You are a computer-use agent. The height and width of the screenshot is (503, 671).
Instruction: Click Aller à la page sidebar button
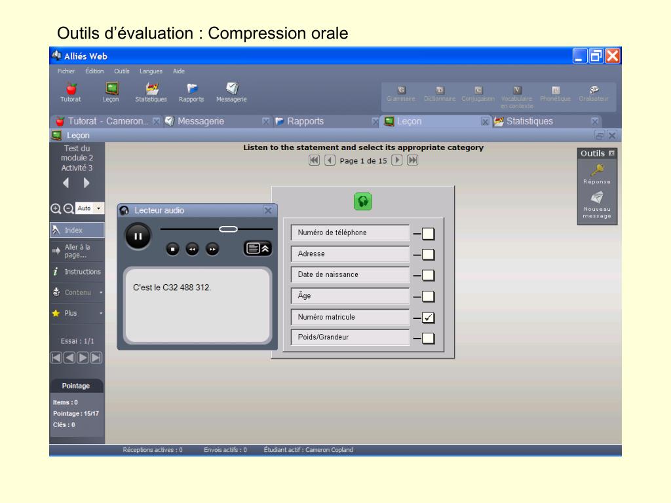click(x=77, y=251)
